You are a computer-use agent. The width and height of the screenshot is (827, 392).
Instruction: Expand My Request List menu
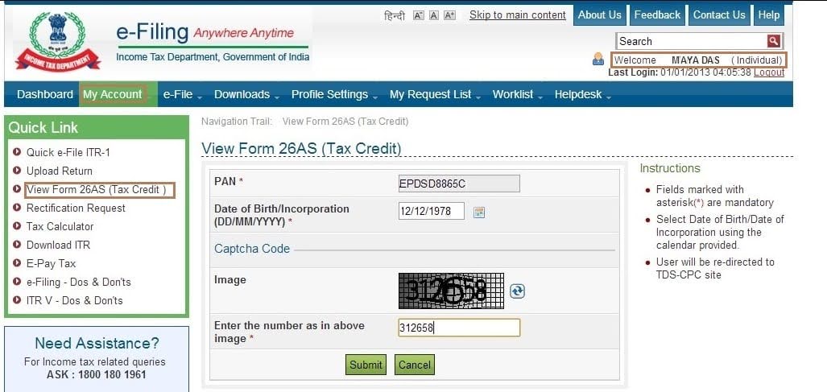coord(435,95)
